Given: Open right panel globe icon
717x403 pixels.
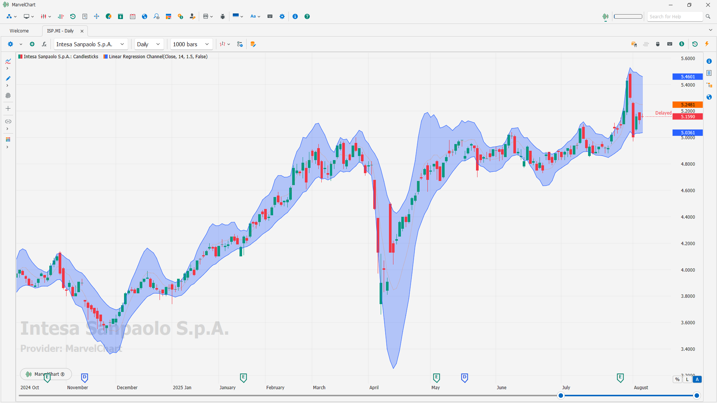Looking at the screenshot, I should pos(709,97).
